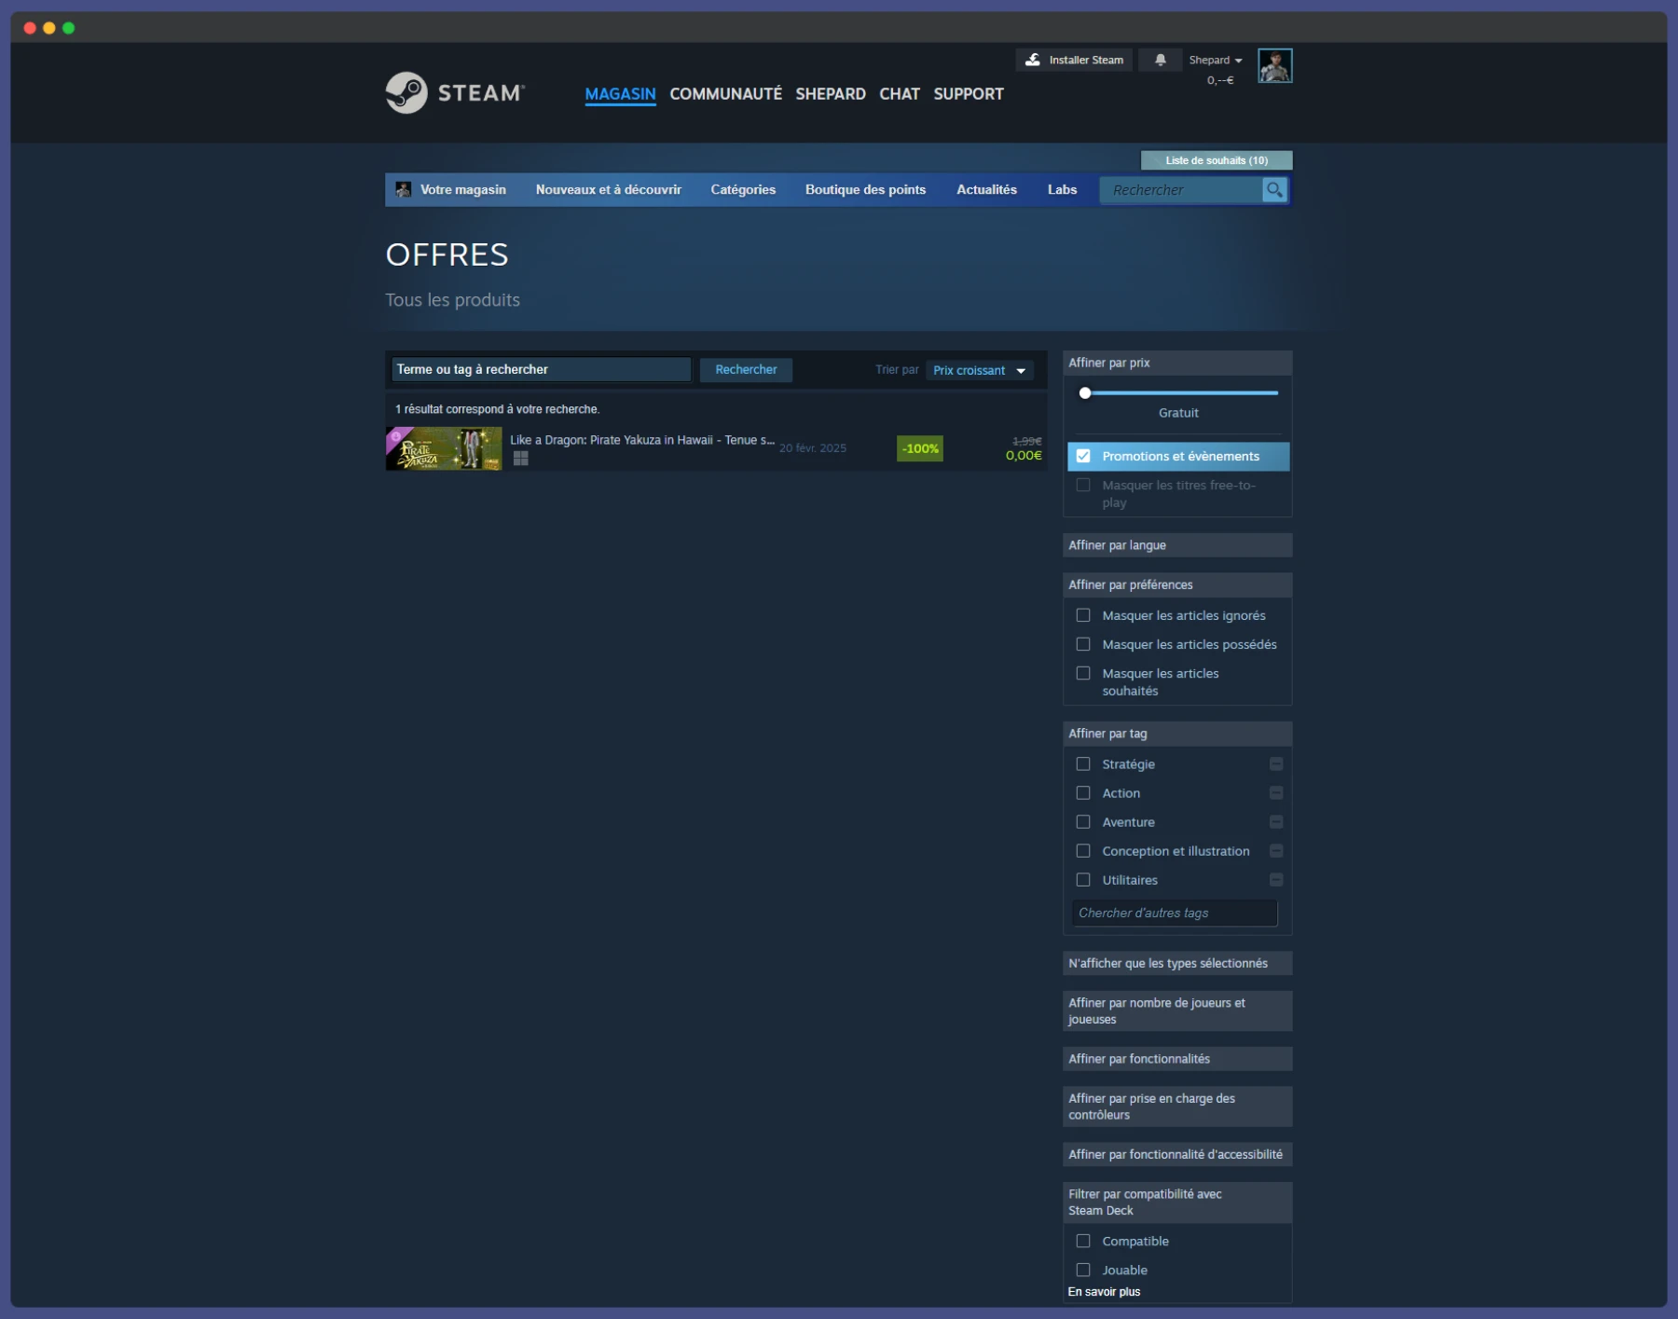Open the Boutique des points menu
This screenshot has height=1319, width=1678.
(865, 189)
